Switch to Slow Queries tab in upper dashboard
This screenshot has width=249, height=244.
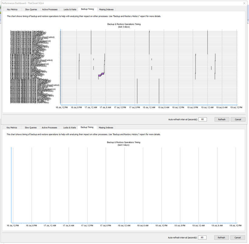coord(31,9)
